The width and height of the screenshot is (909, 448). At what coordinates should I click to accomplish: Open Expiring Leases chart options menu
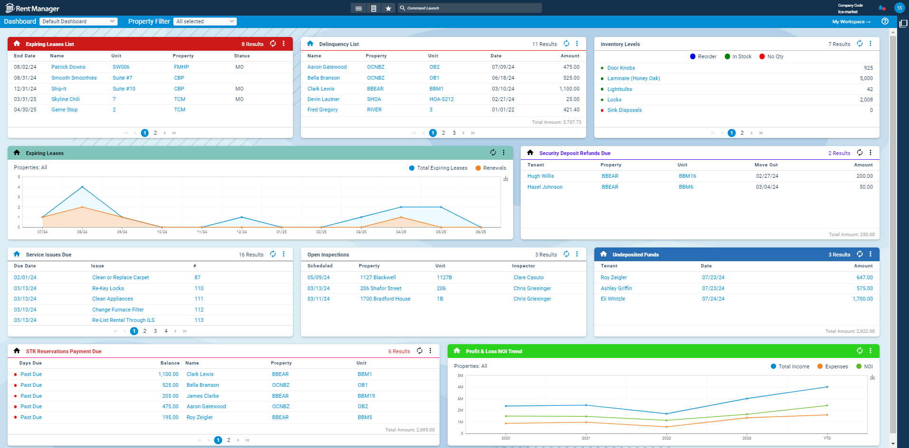point(504,153)
